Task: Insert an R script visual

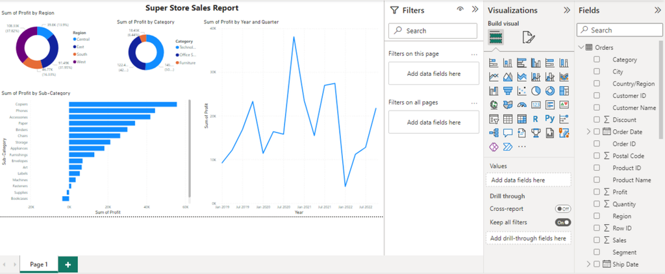Action: pos(535,119)
